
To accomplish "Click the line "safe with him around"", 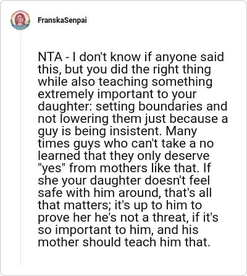I will click(125, 193).
